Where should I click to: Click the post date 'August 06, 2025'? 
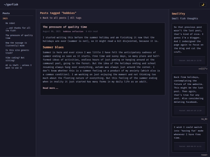coord(52,31)
